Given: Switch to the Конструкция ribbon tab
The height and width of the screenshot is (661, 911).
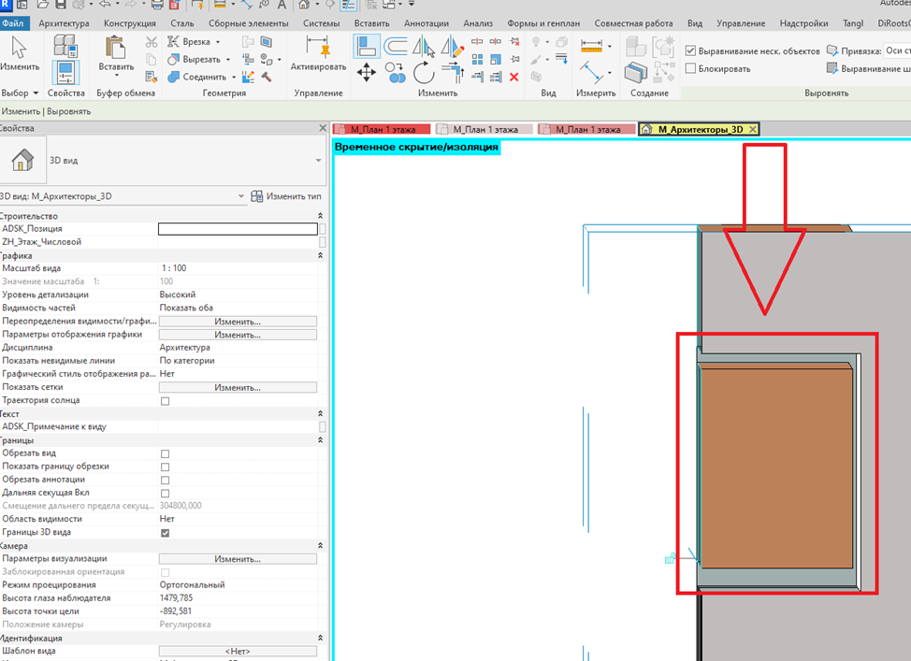Looking at the screenshot, I should coord(130,23).
